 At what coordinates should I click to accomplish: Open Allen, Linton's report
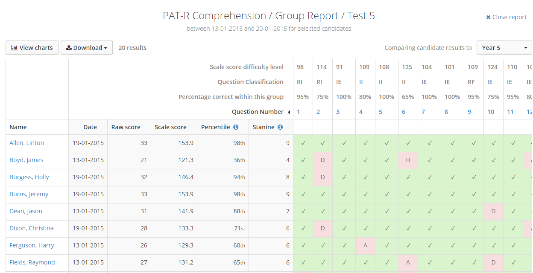tap(26, 143)
